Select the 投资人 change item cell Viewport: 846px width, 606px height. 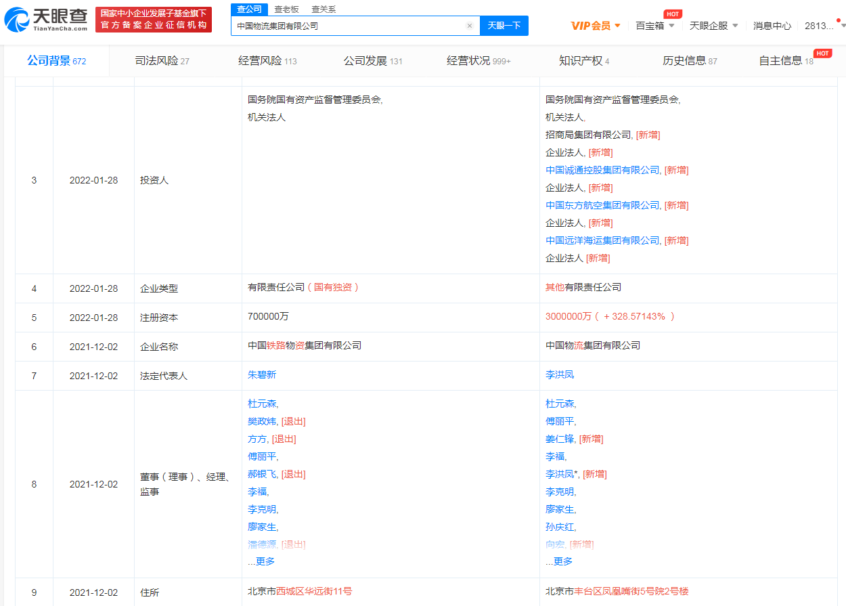(x=188, y=181)
